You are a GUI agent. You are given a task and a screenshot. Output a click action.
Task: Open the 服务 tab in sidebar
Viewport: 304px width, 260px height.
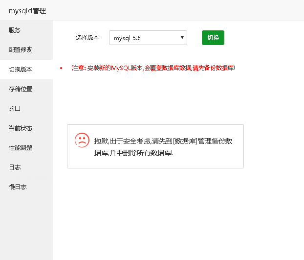(15, 30)
